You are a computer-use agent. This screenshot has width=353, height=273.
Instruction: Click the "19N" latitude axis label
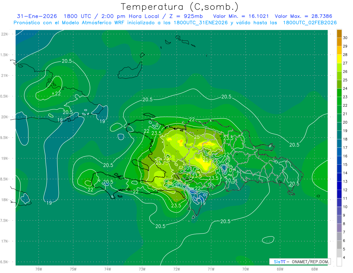click(5, 158)
